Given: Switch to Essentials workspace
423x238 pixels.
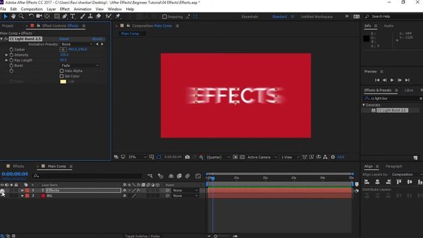Looking at the screenshot, I should [250, 17].
